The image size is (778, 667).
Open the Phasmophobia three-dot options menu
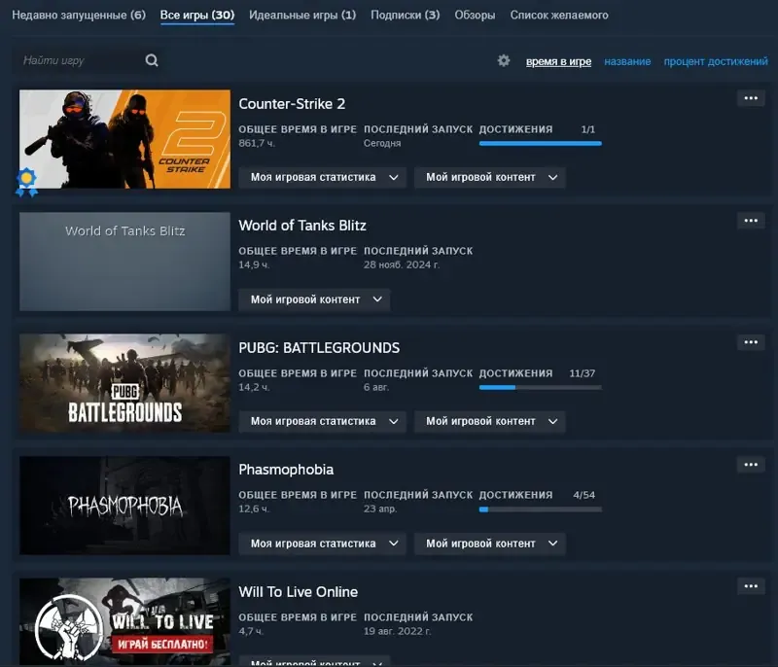(x=751, y=465)
